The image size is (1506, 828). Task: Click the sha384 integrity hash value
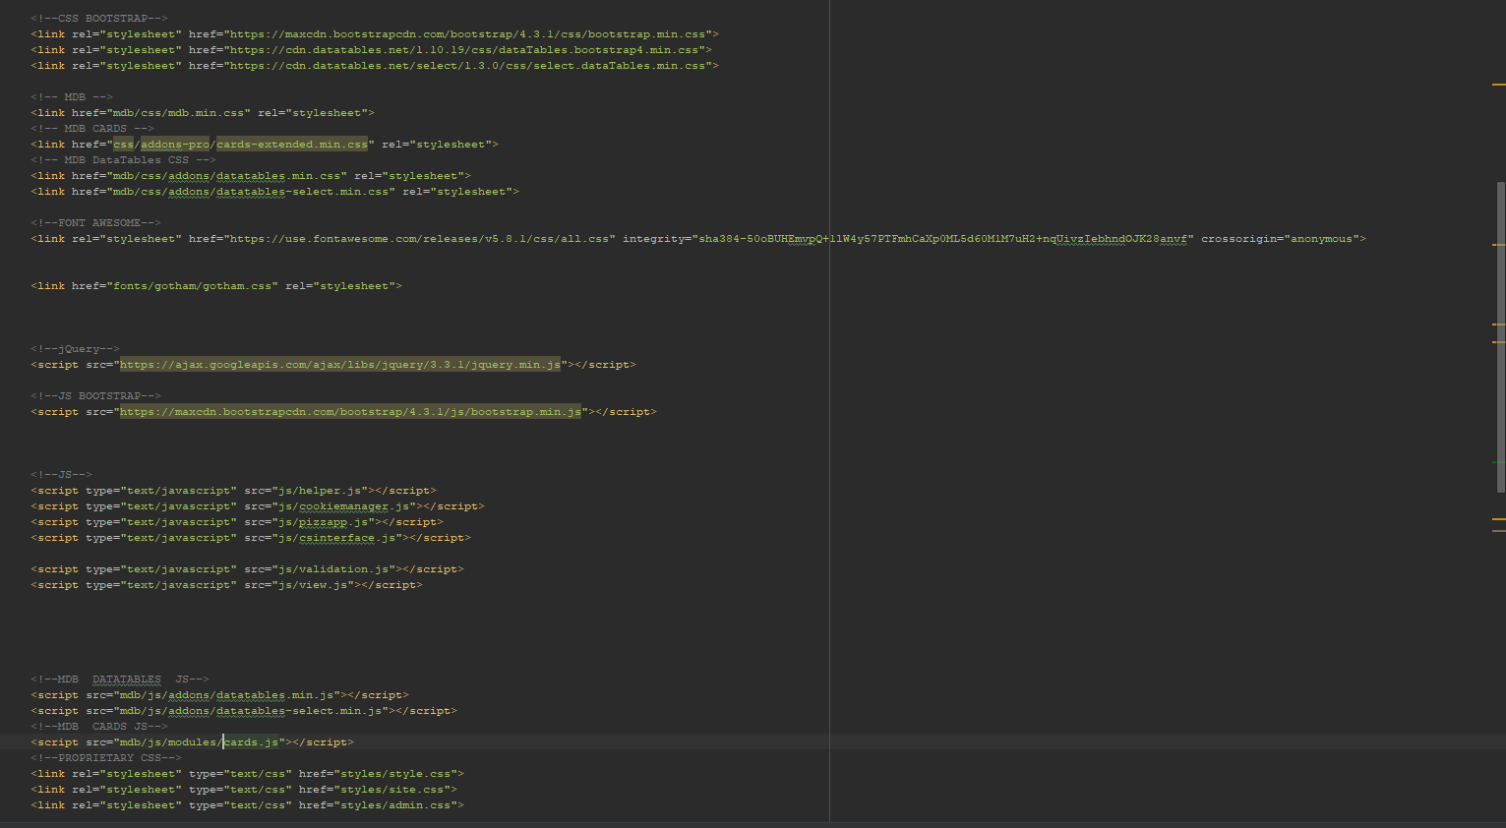coord(943,239)
